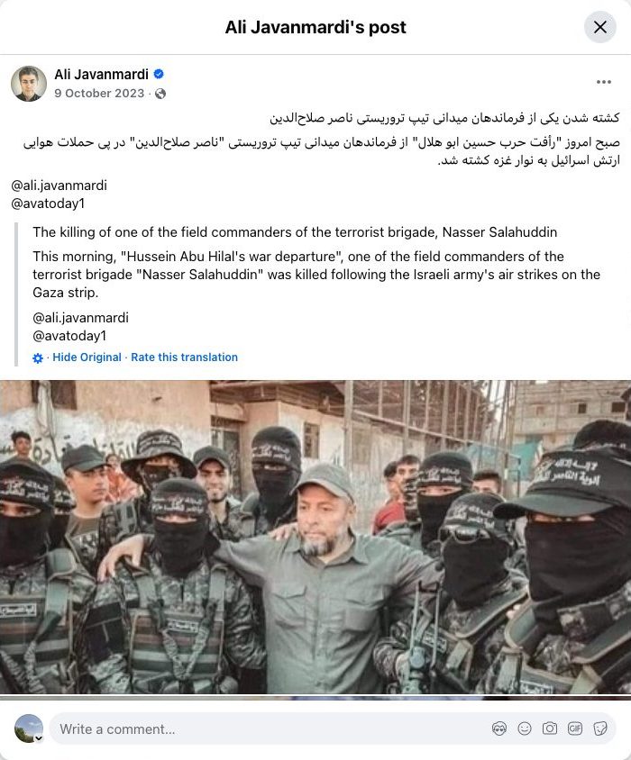Open the emoji picker in comment box

coord(525,728)
